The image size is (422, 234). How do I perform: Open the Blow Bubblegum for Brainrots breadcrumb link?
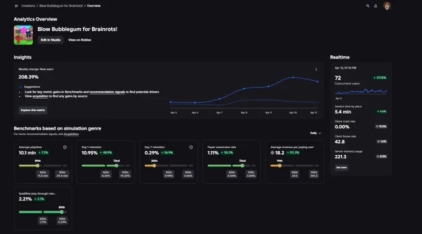pos(61,6)
